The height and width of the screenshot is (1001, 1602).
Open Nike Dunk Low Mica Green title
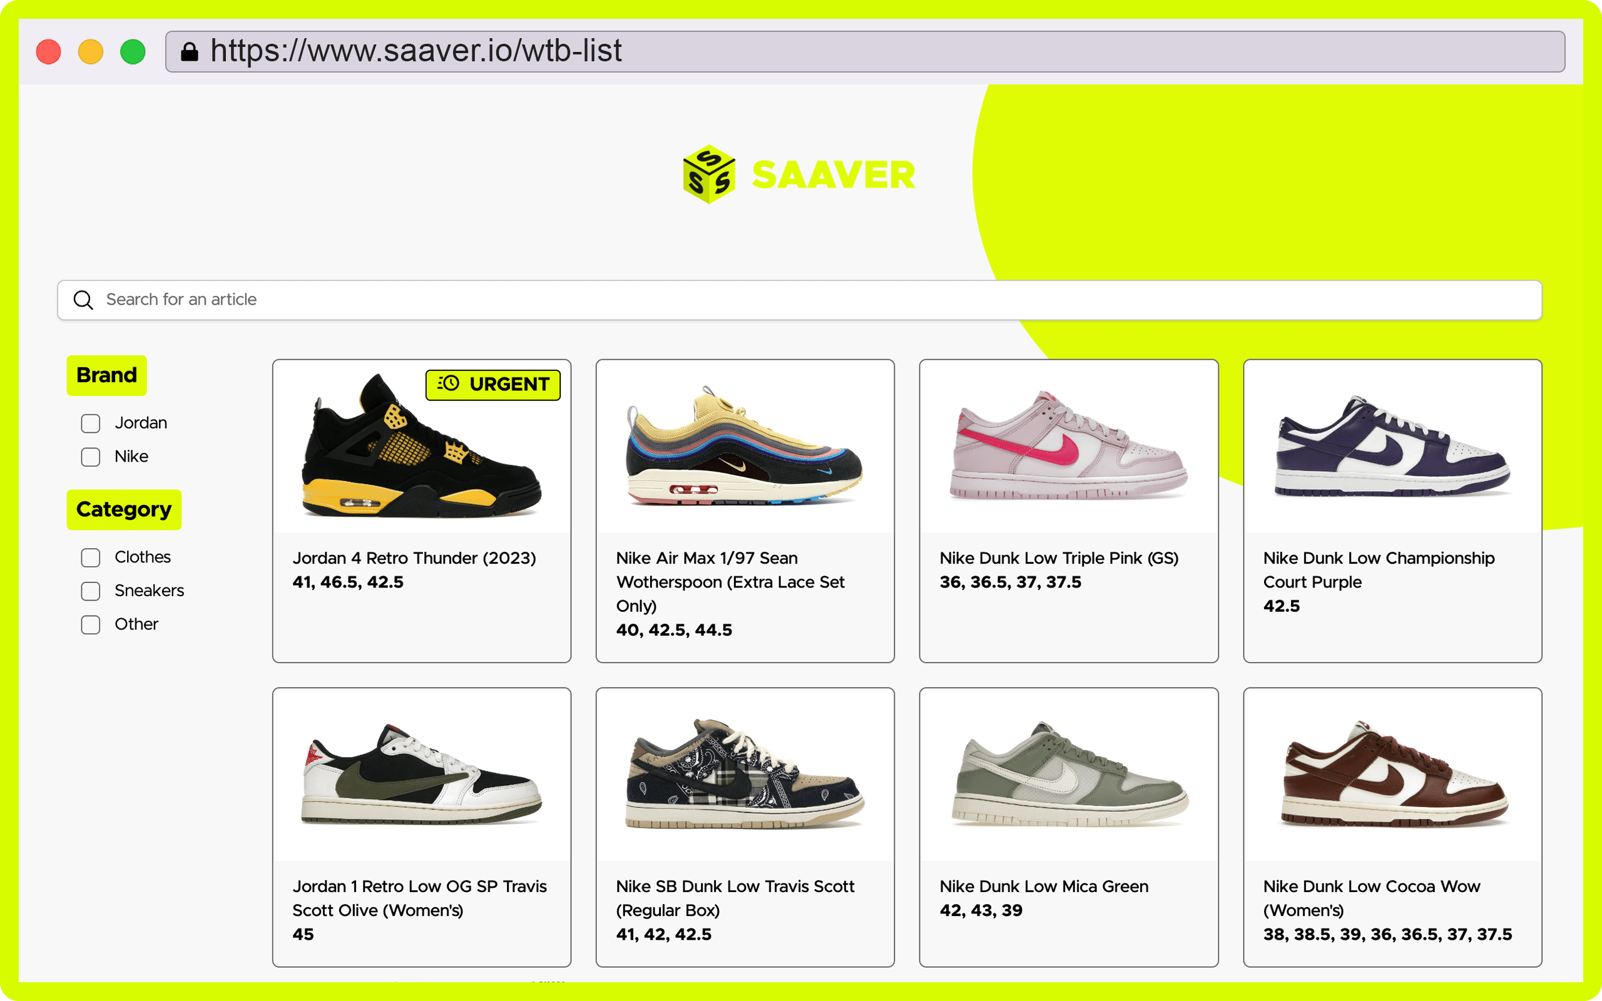point(1044,887)
